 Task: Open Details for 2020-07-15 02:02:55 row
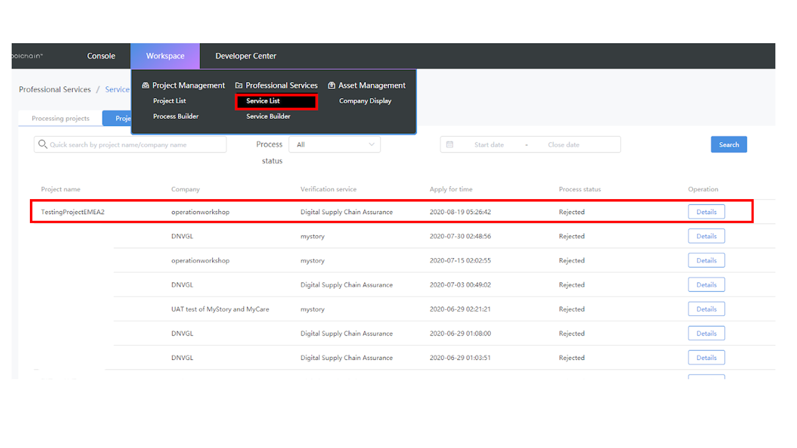706,260
